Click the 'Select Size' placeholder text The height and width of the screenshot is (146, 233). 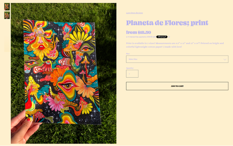tap(133, 59)
